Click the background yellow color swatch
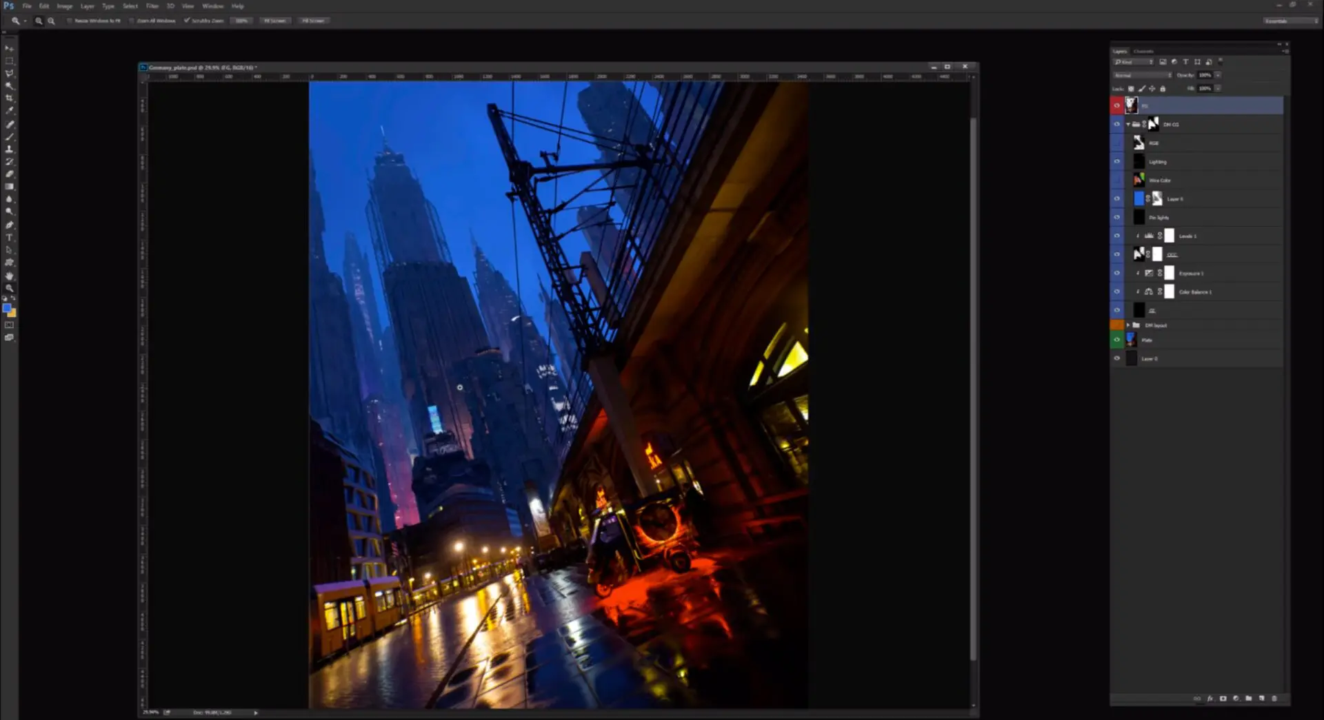Viewport: 1324px width, 720px height. pos(12,313)
